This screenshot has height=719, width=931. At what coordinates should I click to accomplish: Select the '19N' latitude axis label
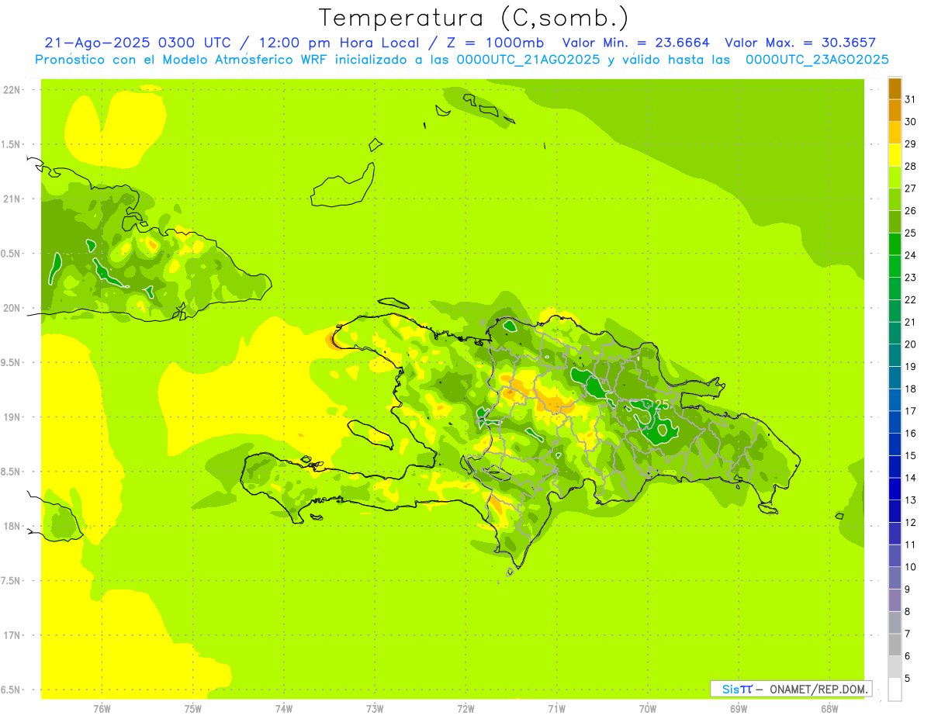tap(12, 417)
